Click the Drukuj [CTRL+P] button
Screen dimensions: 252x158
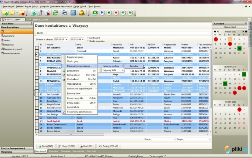109,146
